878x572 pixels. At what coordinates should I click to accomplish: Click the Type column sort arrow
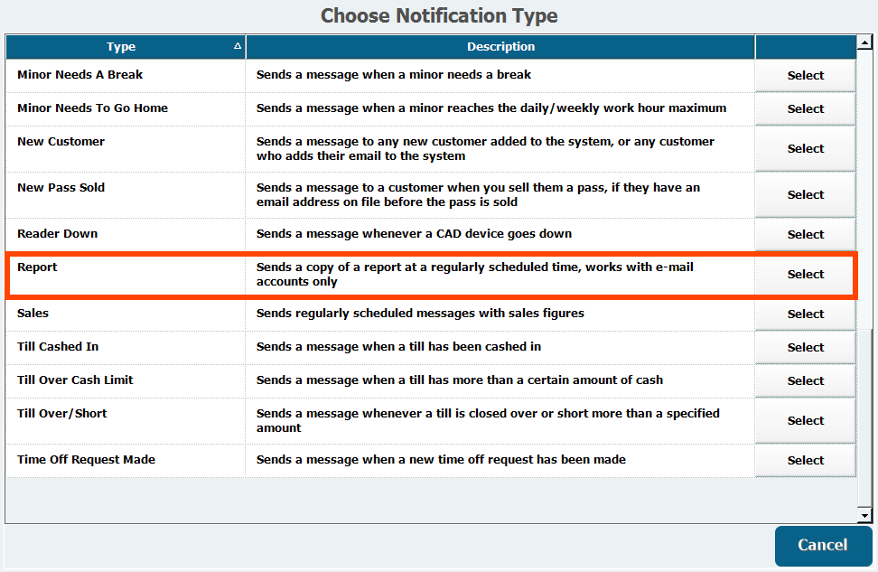coord(237,46)
